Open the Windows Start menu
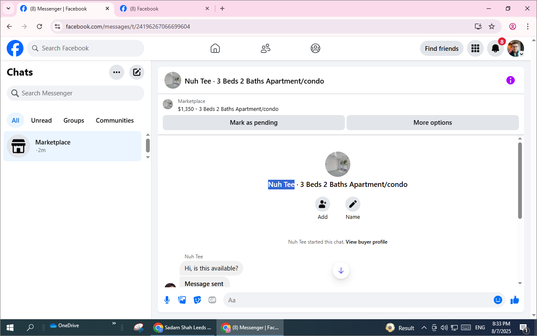 10,328
